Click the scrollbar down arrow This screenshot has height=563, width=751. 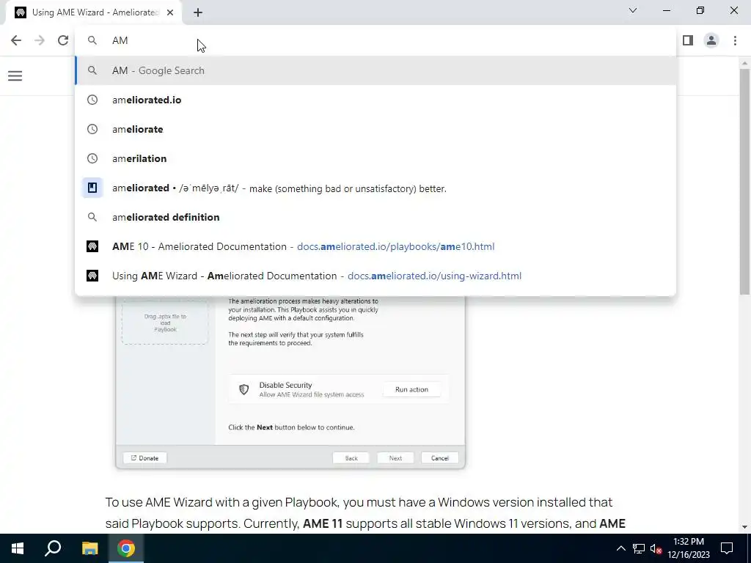point(744,527)
